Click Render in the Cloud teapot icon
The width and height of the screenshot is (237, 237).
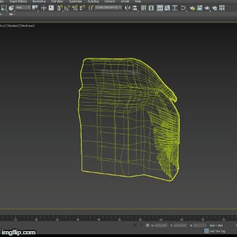click(x=215, y=8)
